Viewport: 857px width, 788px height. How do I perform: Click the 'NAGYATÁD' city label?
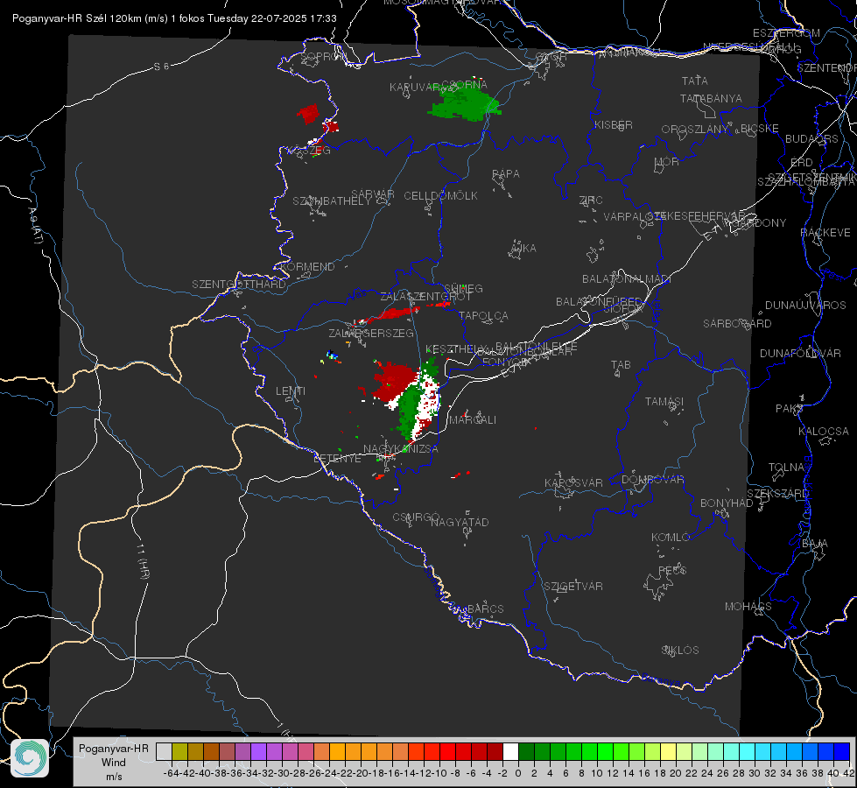tap(460, 522)
